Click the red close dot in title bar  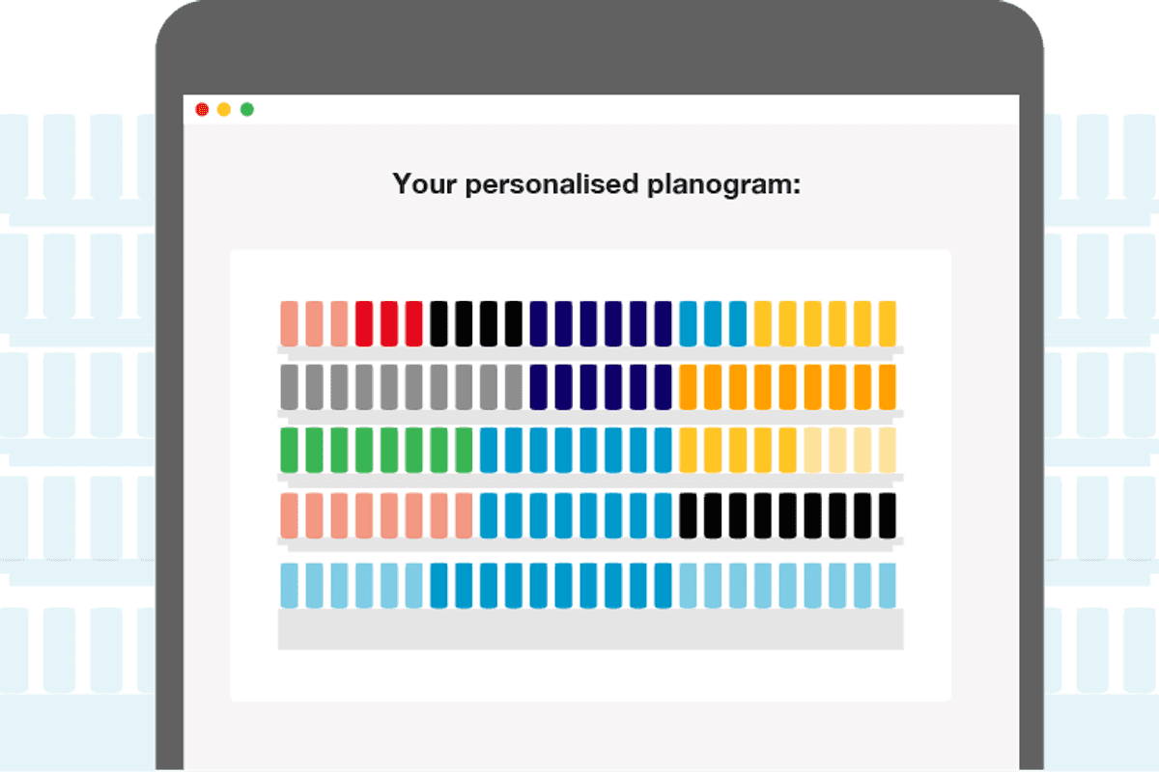pyautogui.click(x=202, y=109)
